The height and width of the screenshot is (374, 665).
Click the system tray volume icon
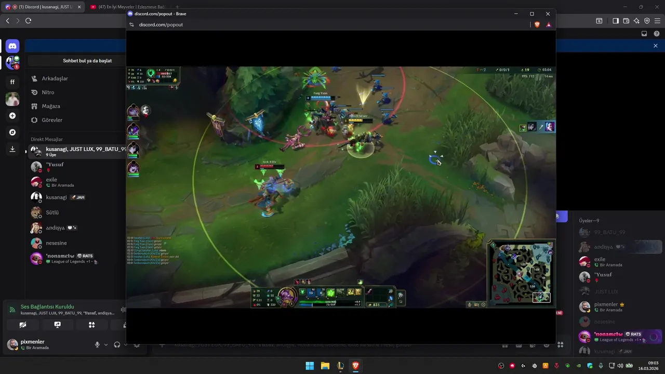[619, 366]
